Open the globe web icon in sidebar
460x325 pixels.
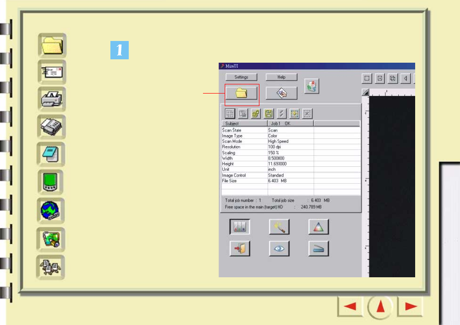click(x=51, y=210)
